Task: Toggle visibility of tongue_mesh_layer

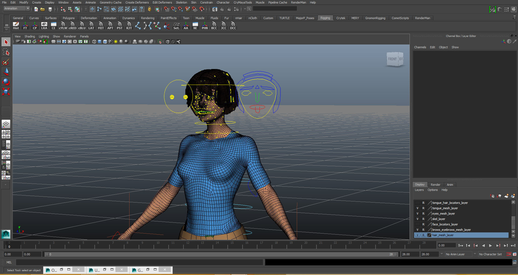Action: [x=417, y=208]
